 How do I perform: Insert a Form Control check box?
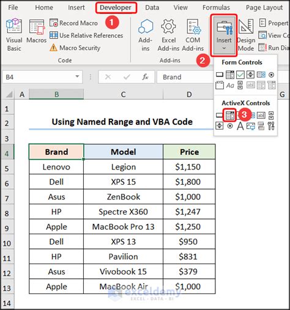[x=240, y=75]
